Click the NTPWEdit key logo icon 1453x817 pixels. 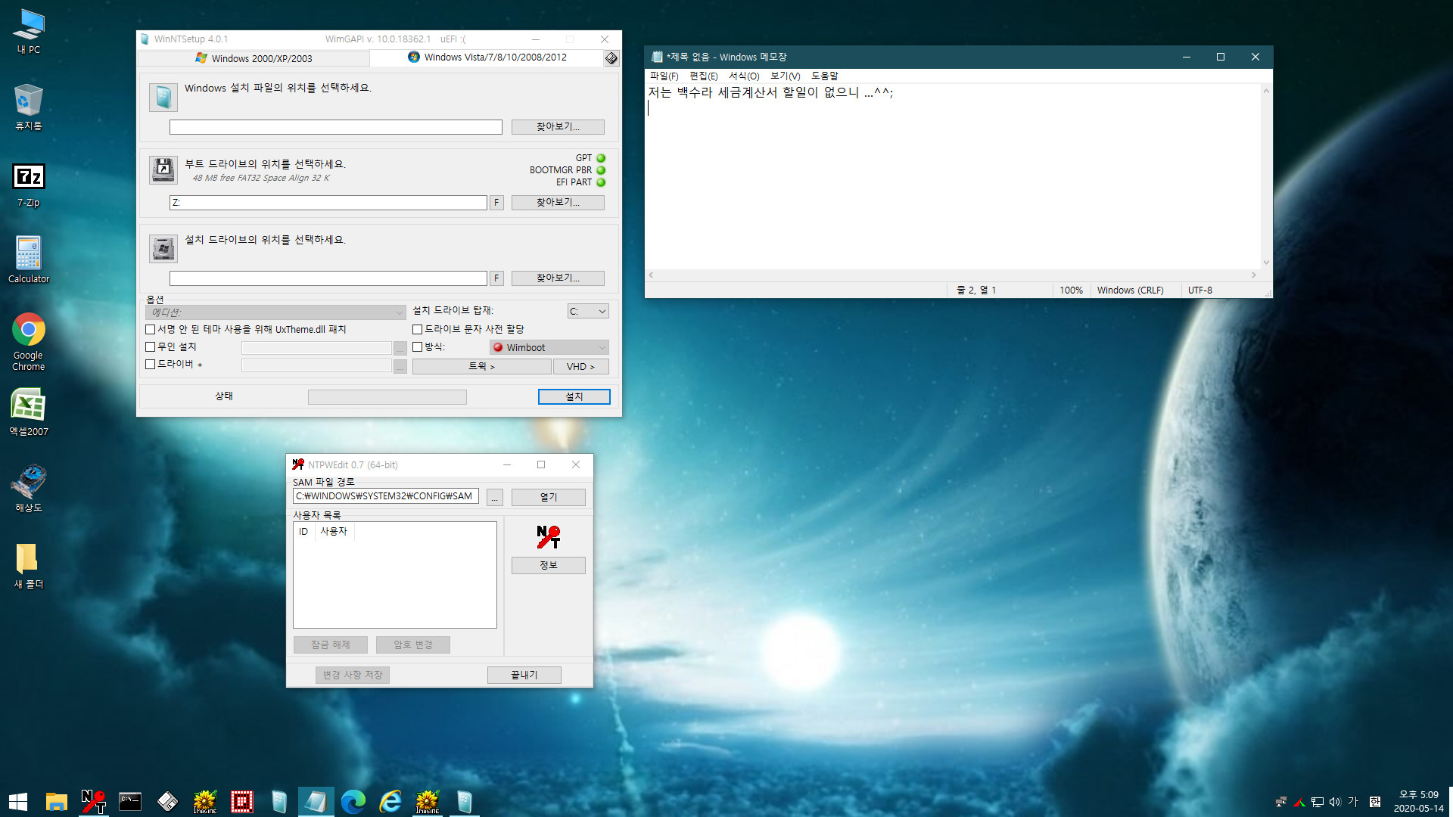tap(549, 536)
